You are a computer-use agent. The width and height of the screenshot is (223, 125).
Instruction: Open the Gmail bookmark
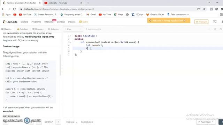click(x=91, y=15)
